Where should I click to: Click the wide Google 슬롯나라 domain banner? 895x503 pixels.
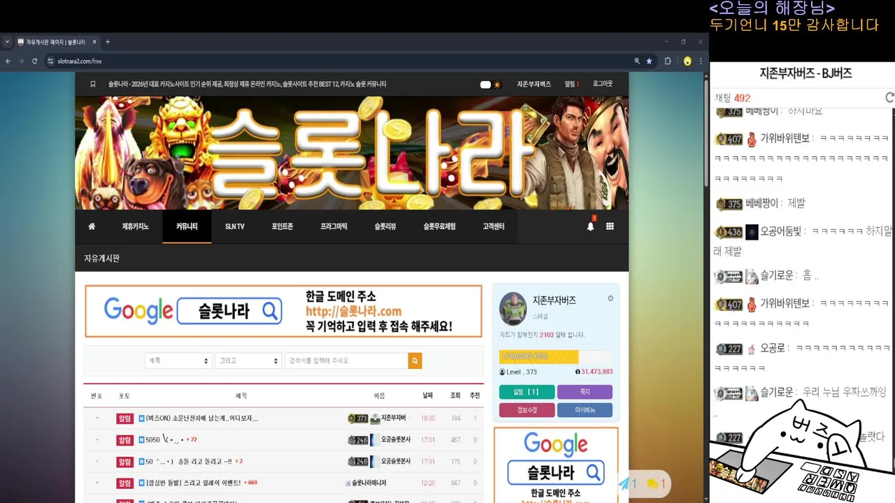point(283,311)
